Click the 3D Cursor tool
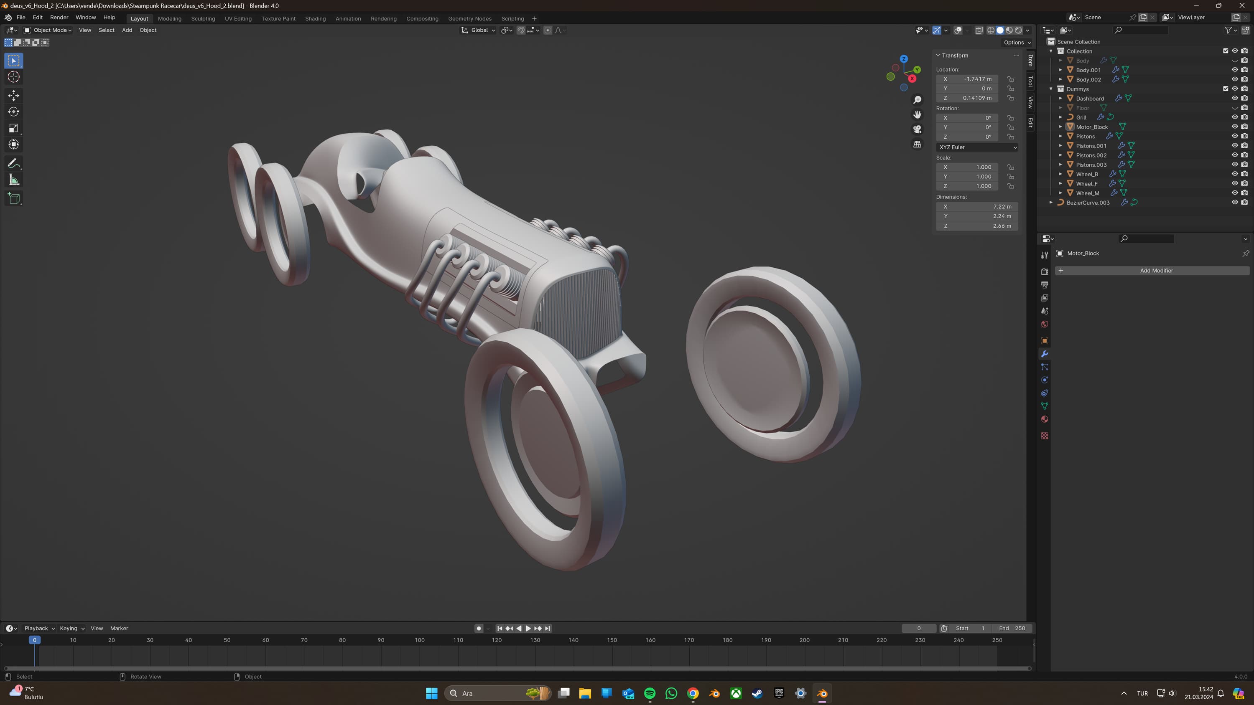 coord(14,77)
